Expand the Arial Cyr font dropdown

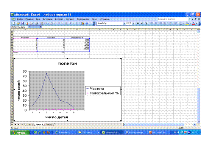124,23
